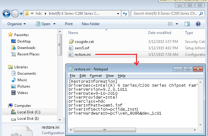Screen dimensions: 208x136
Task: Open Notepad Help menu
Action: point(122,76)
